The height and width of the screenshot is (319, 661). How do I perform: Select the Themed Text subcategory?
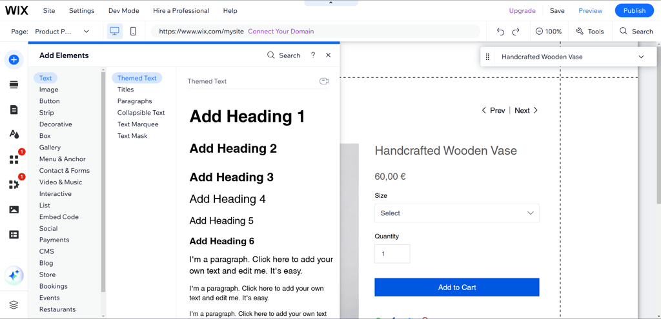(137, 78)
